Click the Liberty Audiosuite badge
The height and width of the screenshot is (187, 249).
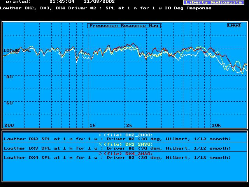click(214, 2)
